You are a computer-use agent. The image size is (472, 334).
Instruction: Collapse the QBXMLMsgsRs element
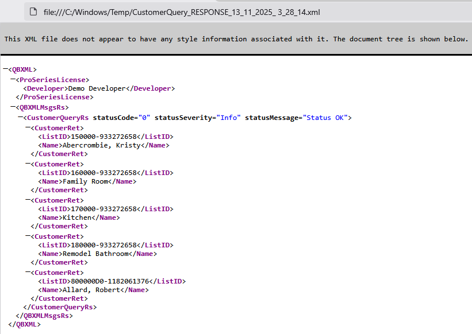(x=13, y=107)
